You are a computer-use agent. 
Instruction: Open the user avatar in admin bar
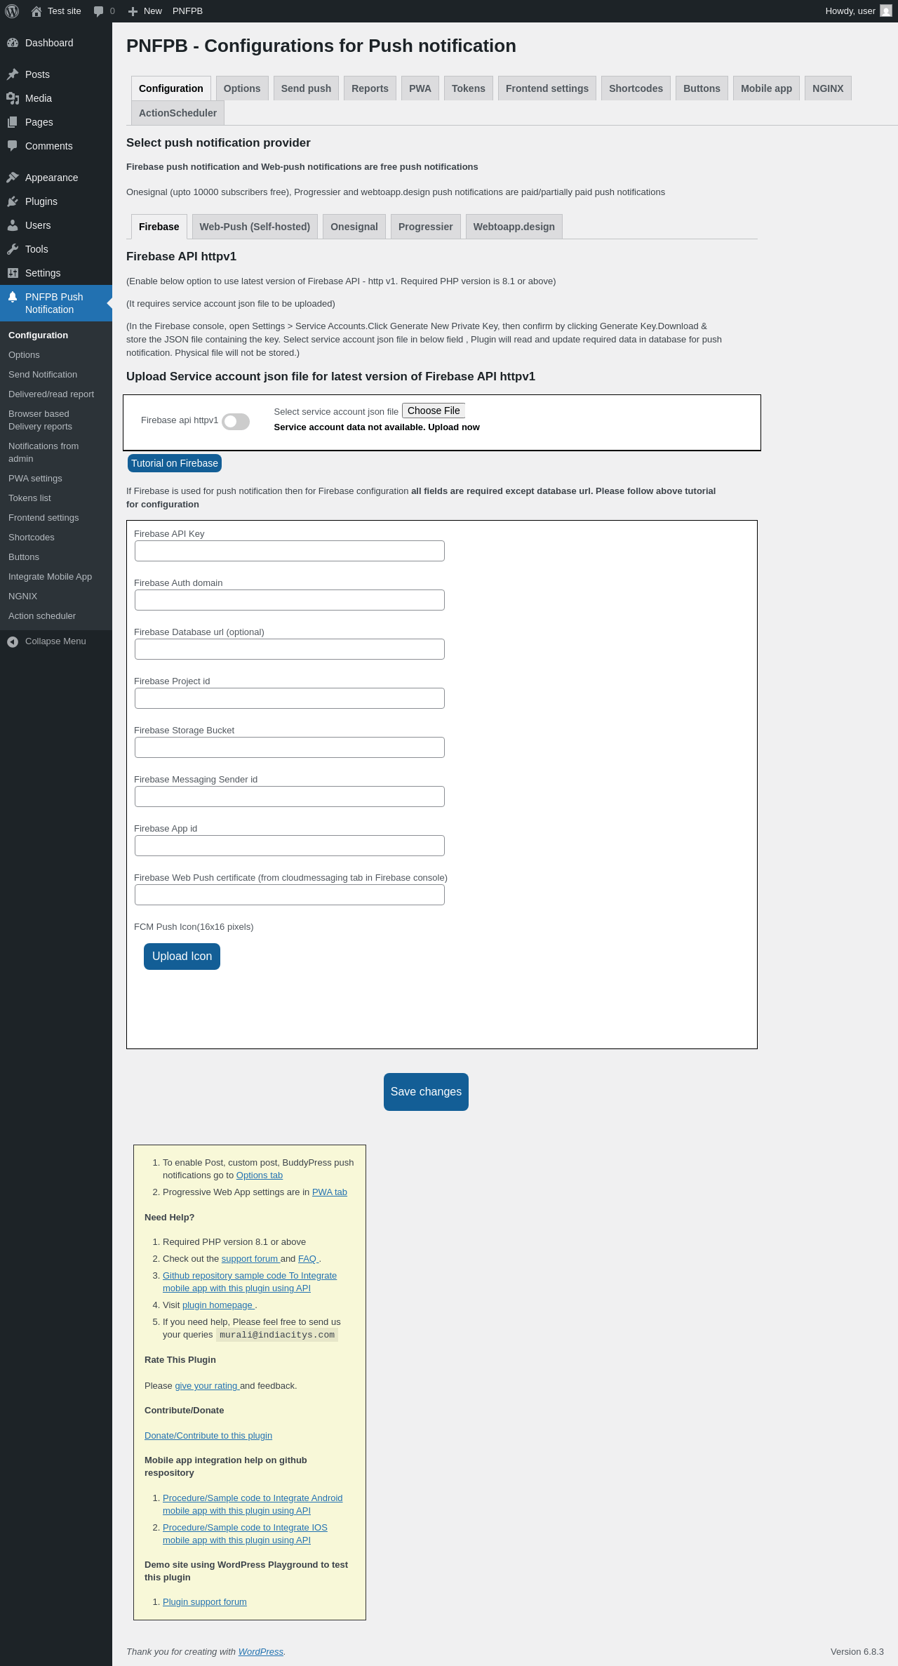(886, 11)
